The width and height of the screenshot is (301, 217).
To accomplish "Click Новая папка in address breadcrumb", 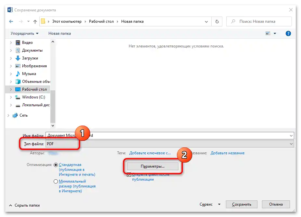I will click(x=132, y=21).
